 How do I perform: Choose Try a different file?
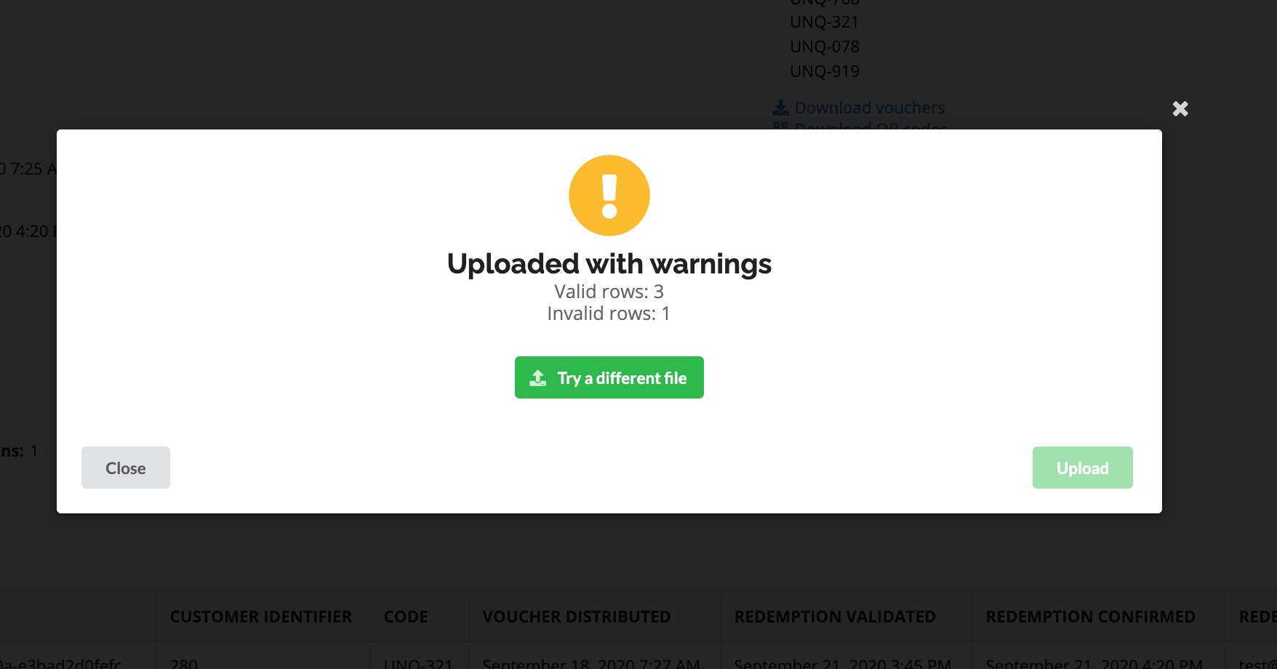(609, 377)
